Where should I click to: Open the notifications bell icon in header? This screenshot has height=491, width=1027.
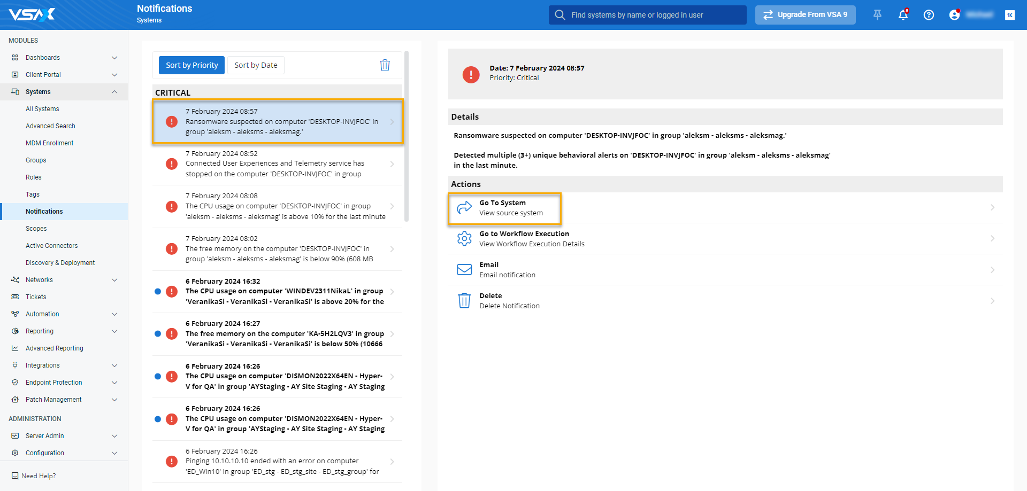(903, 15)
